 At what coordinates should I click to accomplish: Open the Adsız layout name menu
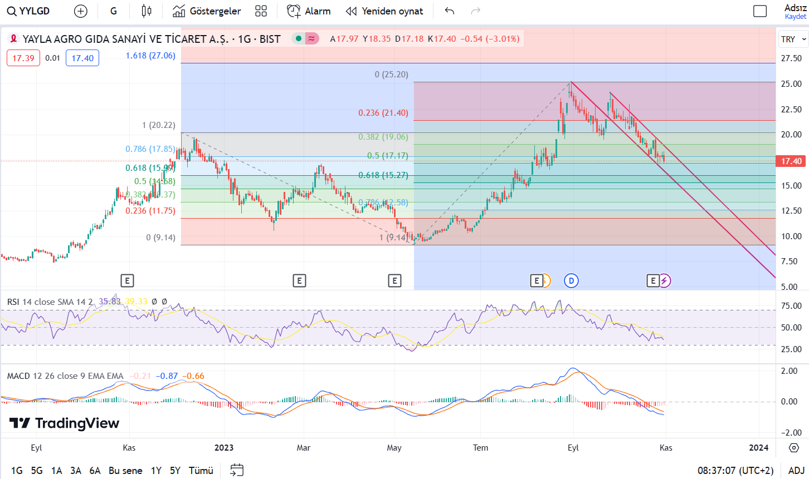796,7
